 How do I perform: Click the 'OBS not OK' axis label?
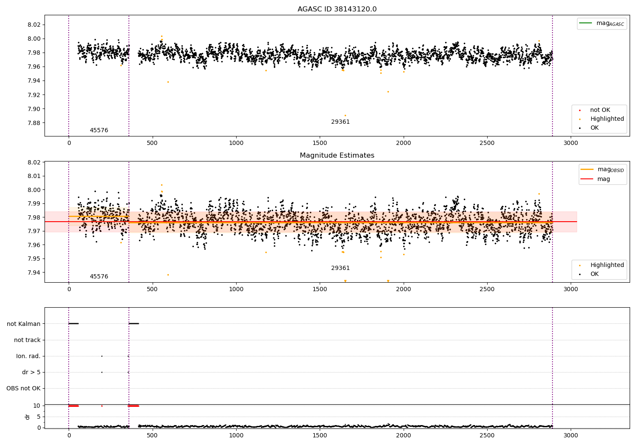[x=24, y=388]
